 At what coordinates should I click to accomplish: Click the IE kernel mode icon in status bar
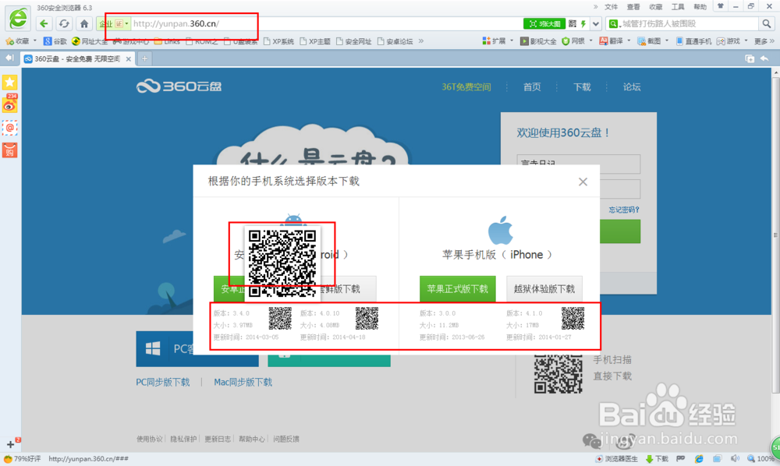[x=699, y=458]
